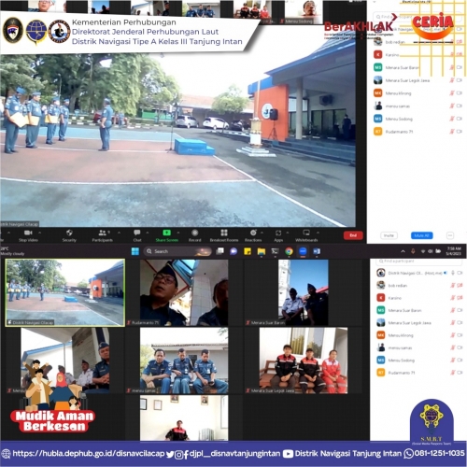Click the blue Mute All button
This screenshot has height=467, width=467.
coord(422,235)
